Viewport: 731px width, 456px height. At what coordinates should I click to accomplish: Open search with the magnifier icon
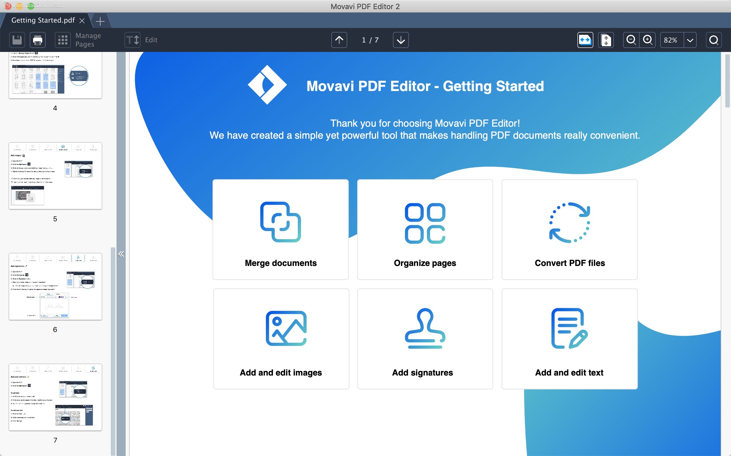(x=714, y=40)
